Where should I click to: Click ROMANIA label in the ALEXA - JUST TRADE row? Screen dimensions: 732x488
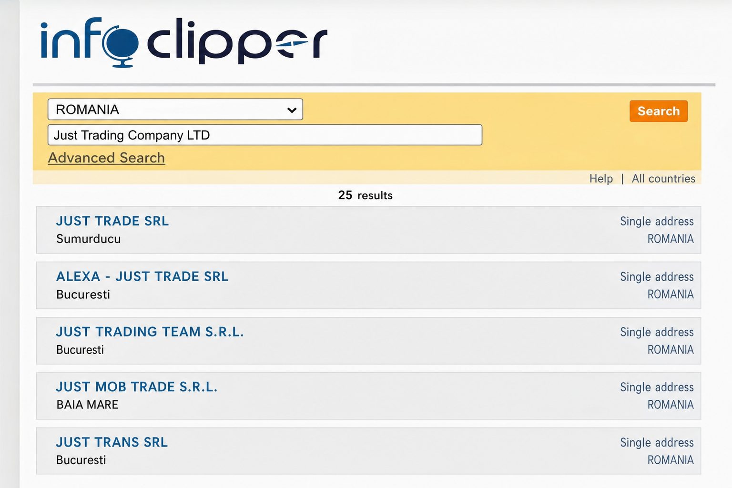click(671, 295)
